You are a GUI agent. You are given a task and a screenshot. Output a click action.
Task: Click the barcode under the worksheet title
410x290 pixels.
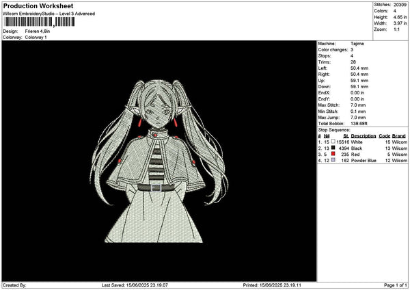40,22
